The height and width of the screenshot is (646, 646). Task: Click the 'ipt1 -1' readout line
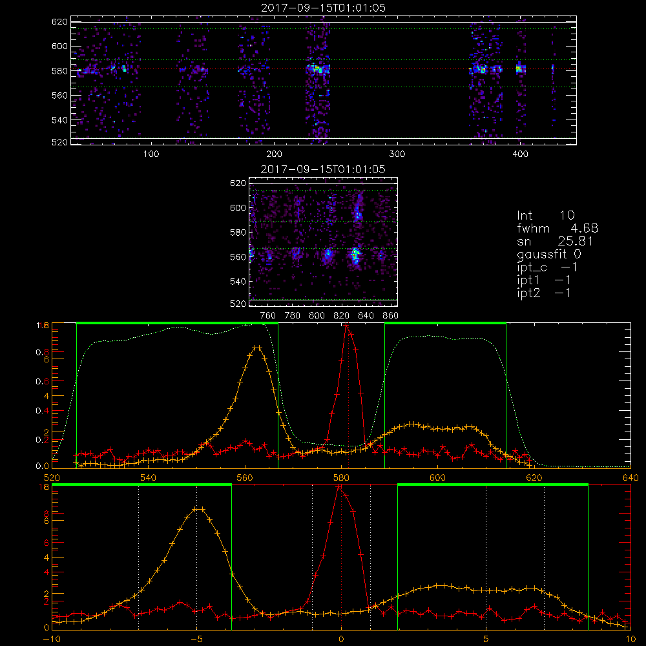(544, 280)
